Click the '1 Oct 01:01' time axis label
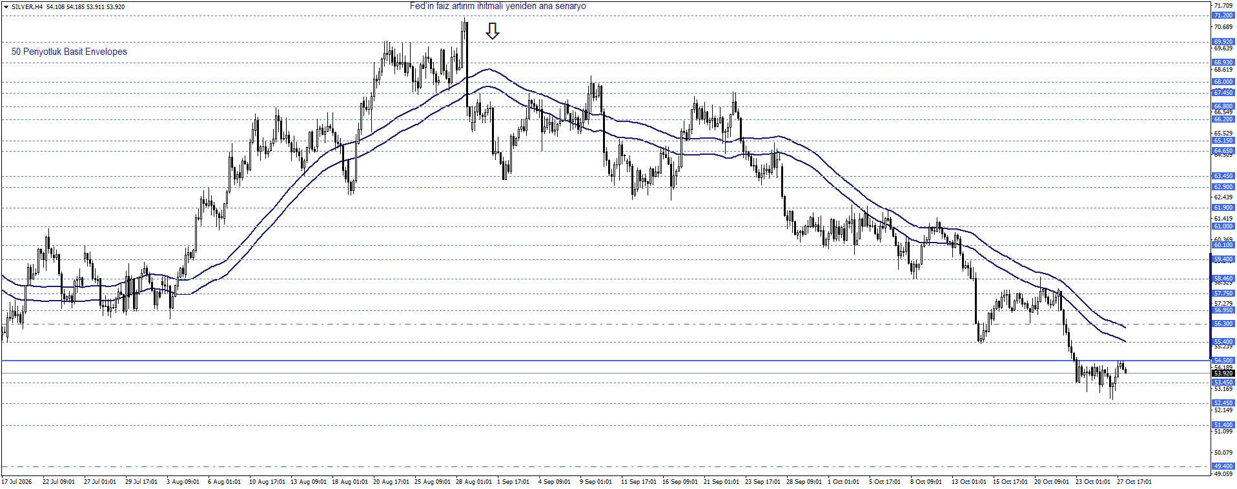Viewport: 1237px width, 489px height. click(x=843, y=482)
